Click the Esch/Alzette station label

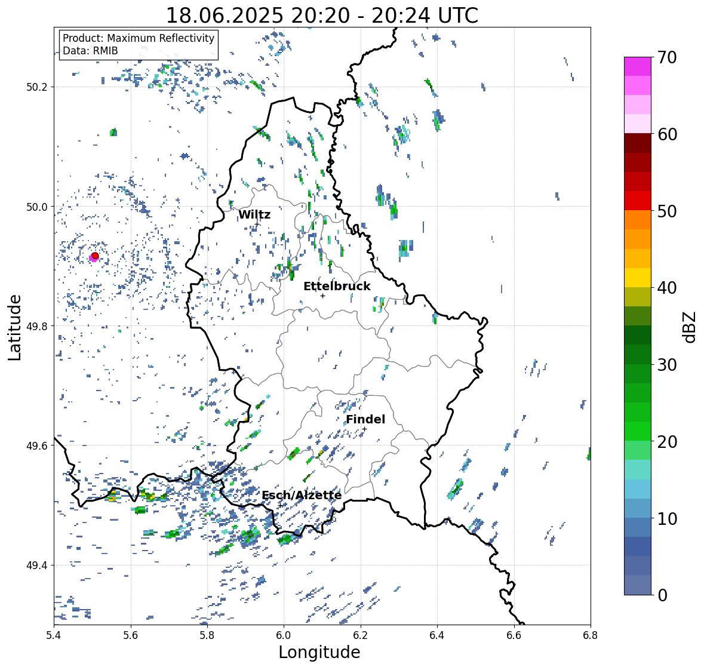[302, 495]
